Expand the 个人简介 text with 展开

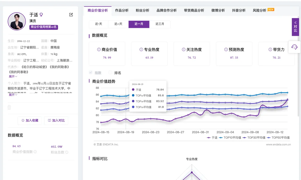(13, 95)
